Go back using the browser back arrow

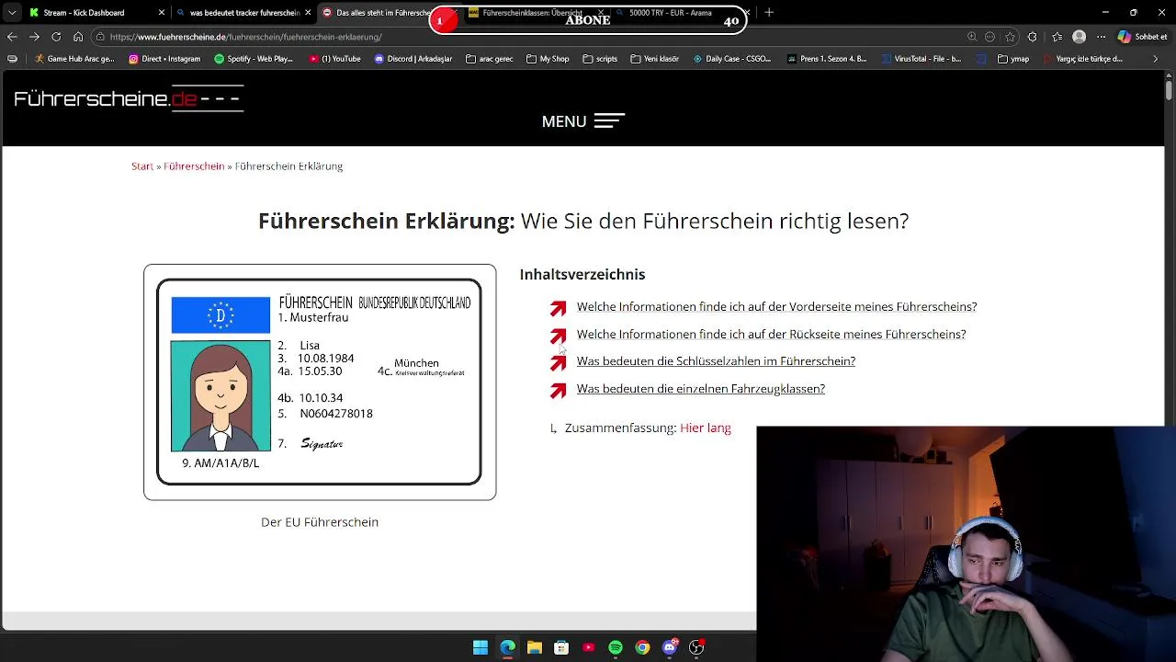(x=12, y=37)
